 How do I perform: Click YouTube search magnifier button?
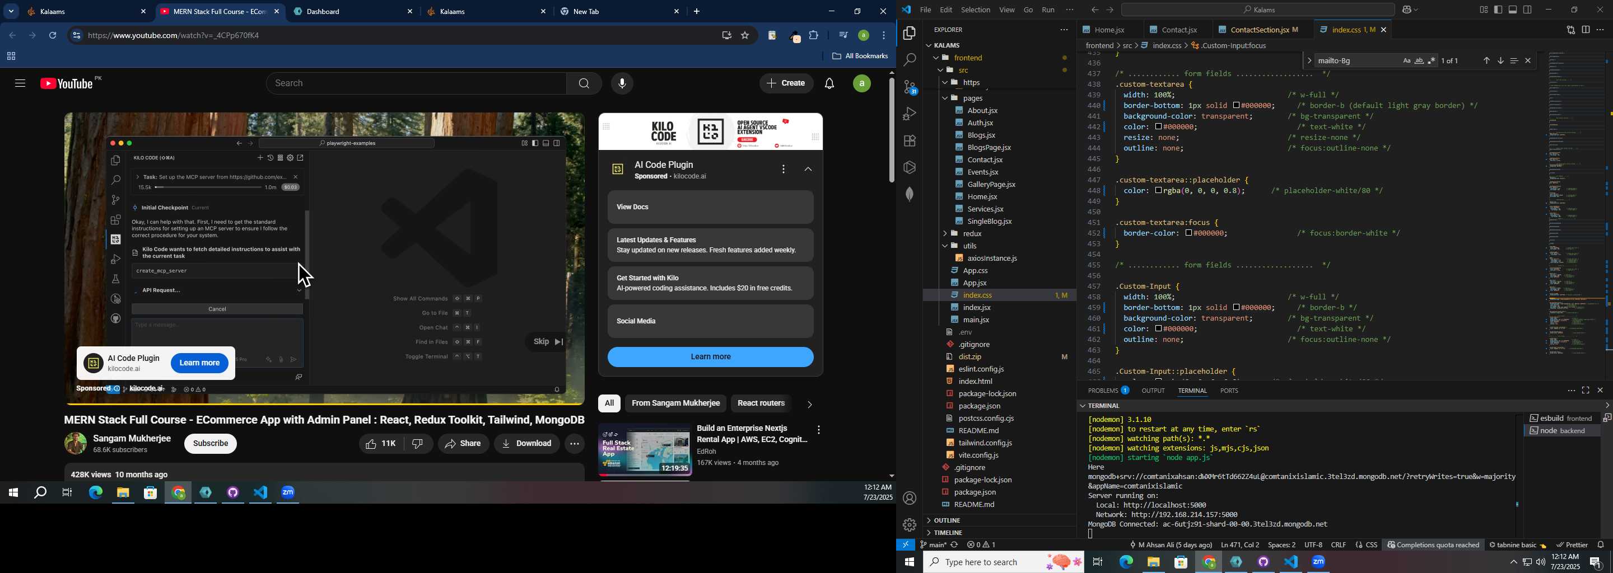click(584, 83)
